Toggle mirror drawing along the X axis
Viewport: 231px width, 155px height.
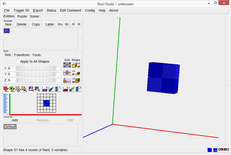pyautogui.click(x=45, y=89)
